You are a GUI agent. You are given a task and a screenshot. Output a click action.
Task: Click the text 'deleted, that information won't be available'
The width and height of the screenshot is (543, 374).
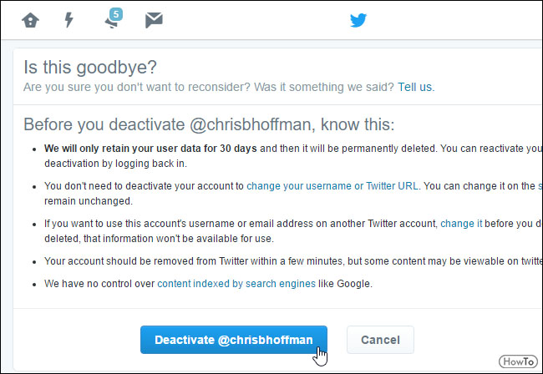click(x=159, y=239)
